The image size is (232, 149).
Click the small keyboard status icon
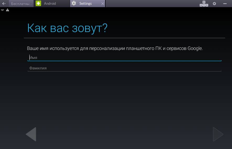coord(3,10)
